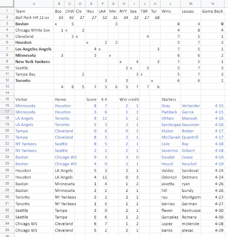
Task: Click the 'Gray' starter cell
Action: pos(170,106)
